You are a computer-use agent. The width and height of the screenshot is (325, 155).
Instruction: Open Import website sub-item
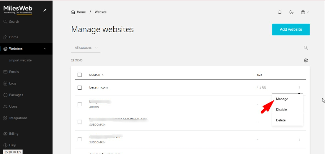coord(20,60)
